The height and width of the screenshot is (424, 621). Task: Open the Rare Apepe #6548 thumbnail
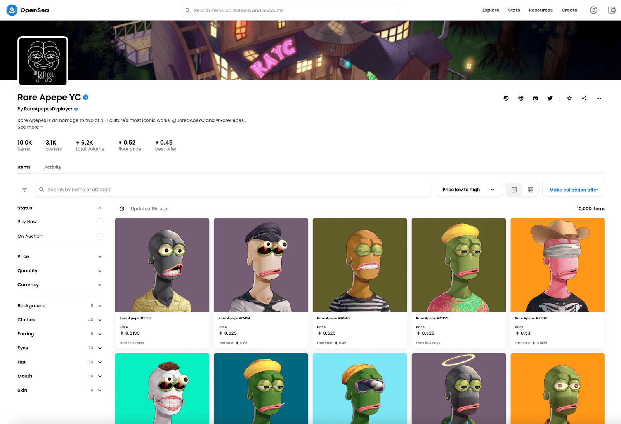pyautogui.click(x=360, y=265)
